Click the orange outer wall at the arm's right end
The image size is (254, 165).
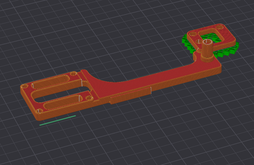pyautogui.click(x=220, y=69)
